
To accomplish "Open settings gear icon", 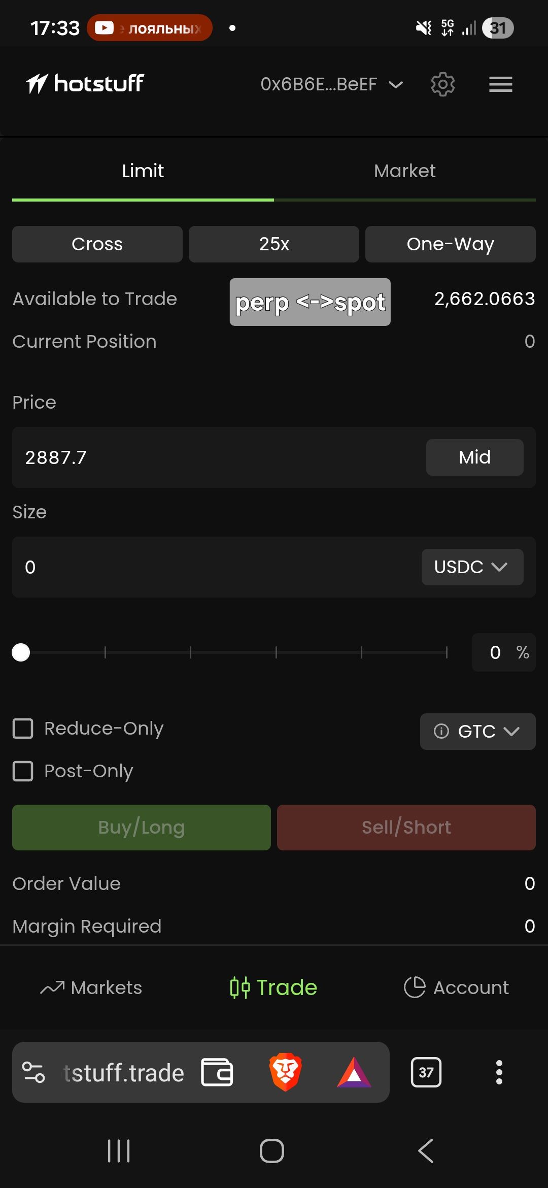I will [442, 84].
